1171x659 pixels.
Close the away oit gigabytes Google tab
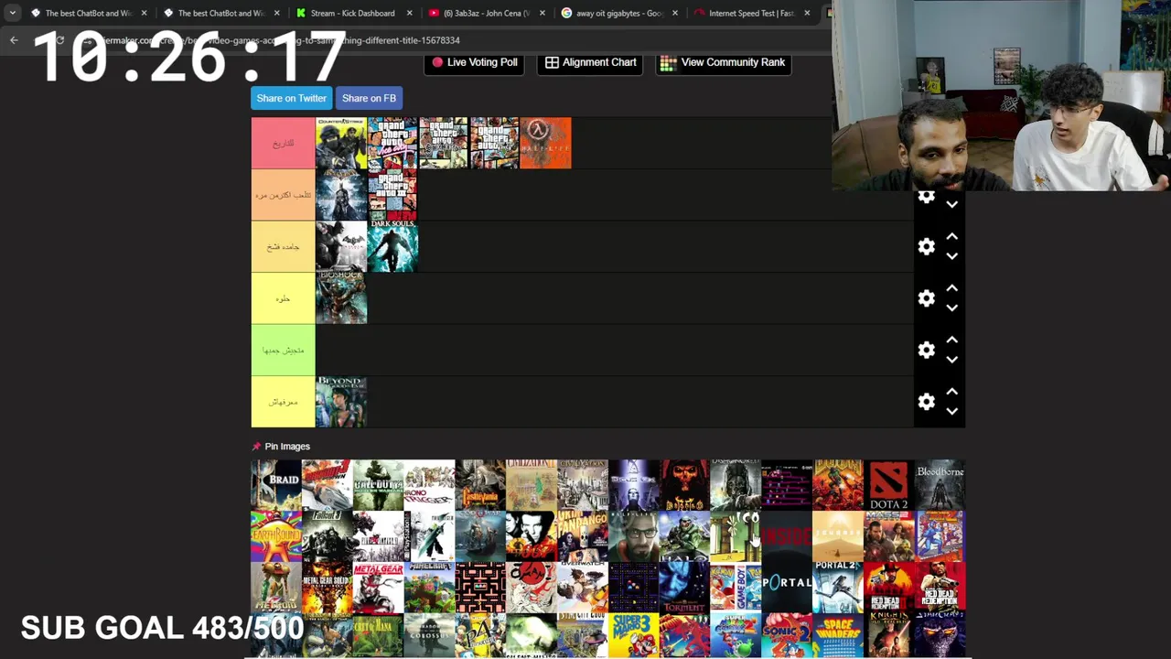675,13
